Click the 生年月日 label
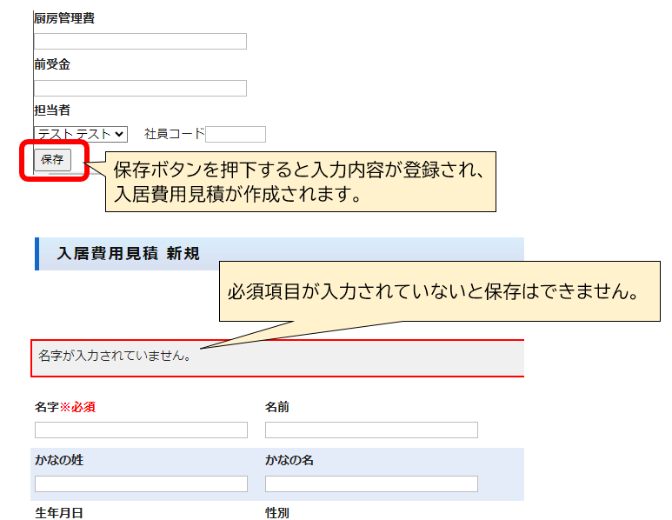Image resolution: width=672 pixels, height=520 pixels. pyautogui.click(x=59, y=513)
